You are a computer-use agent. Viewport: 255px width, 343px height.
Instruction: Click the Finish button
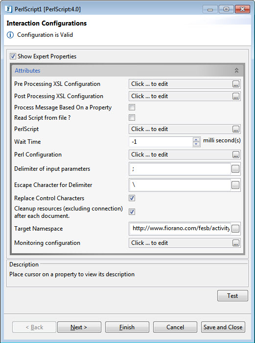(x=127, y=327)
